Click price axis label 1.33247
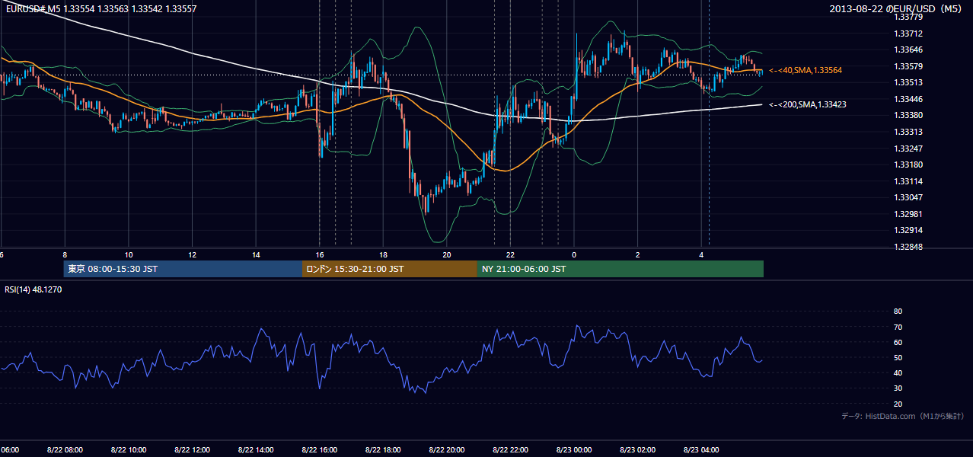This screenshot has height=457, width=973. tap(908, 149)
